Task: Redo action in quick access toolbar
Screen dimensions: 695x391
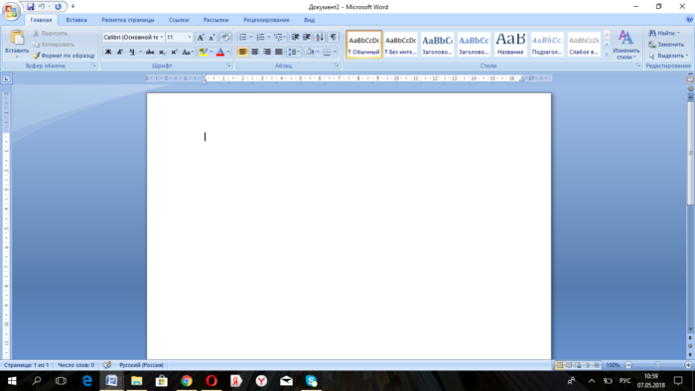Action: coord(58,7)
